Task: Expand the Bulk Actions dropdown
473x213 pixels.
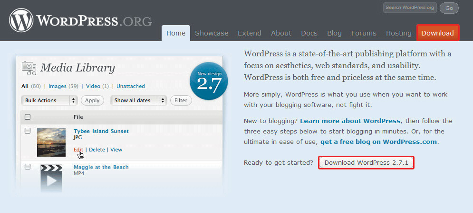Action: coord(49,100)
